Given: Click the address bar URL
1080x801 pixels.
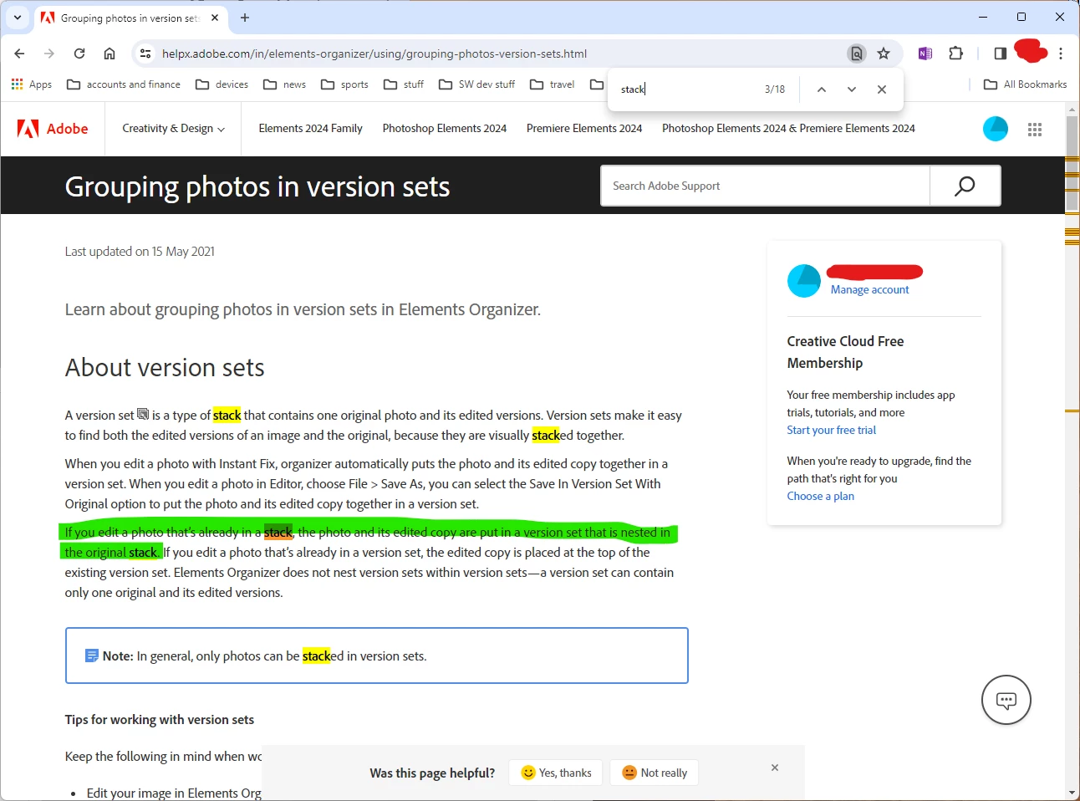Looking at the screenshot, I should (374, 54).
